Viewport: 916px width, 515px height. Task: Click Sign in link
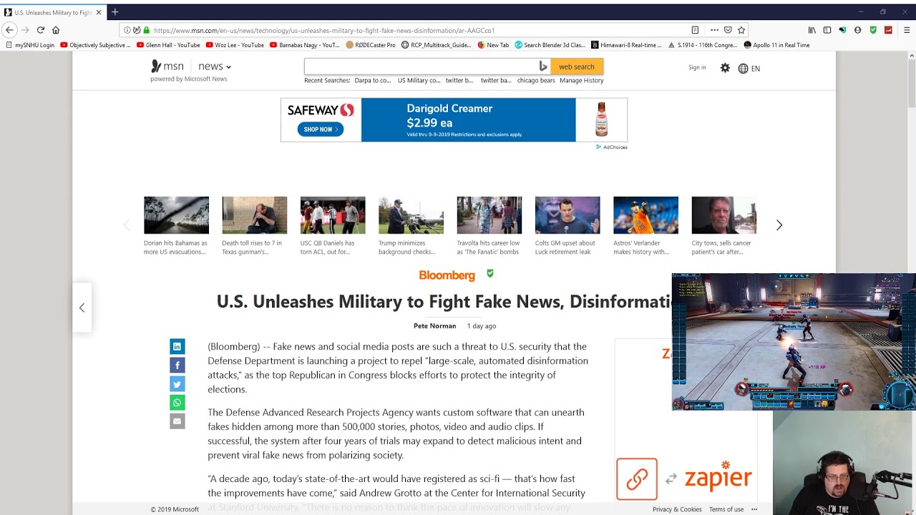697,67
